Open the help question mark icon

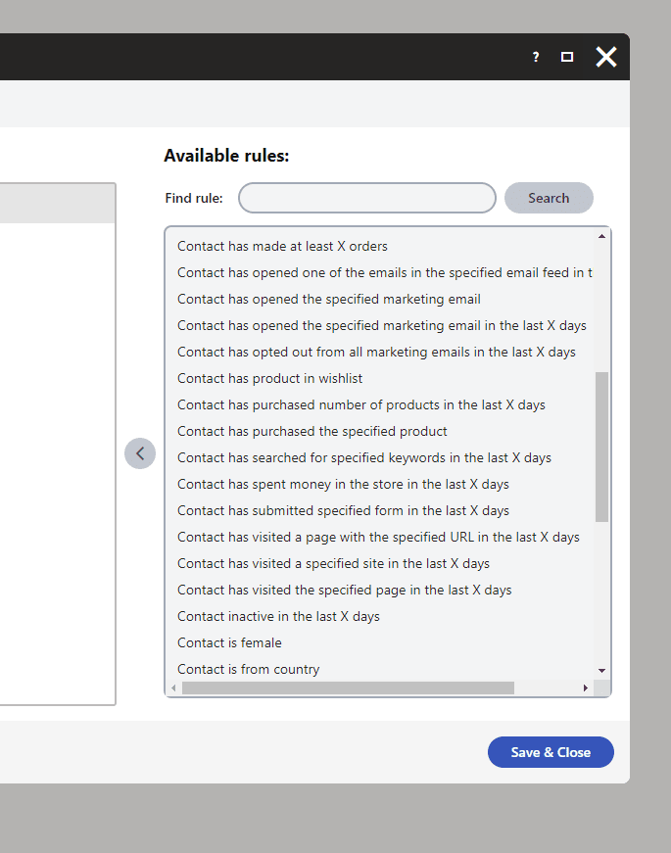click(x=536, y=57)
